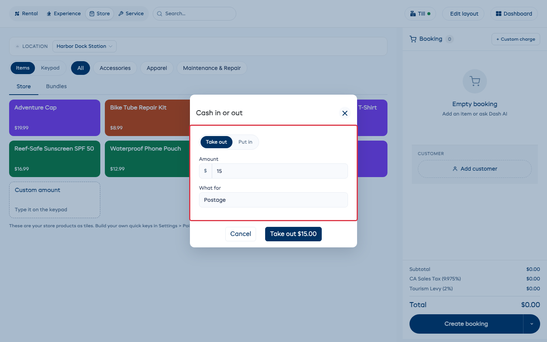This screenshot has width=547, height=342.
Task: Click the Amount input field
Action: (x=280, y=171)
